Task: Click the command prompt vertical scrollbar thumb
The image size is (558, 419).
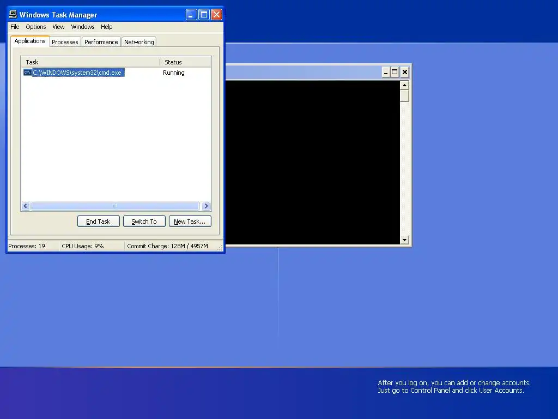Action: point(404,96)
